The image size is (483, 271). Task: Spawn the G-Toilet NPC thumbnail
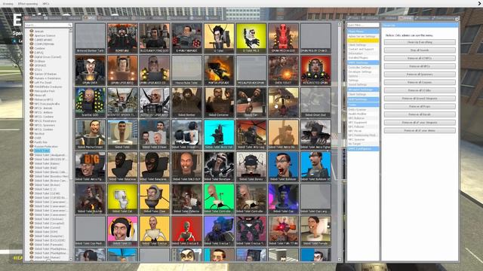[x=219, y=38]
